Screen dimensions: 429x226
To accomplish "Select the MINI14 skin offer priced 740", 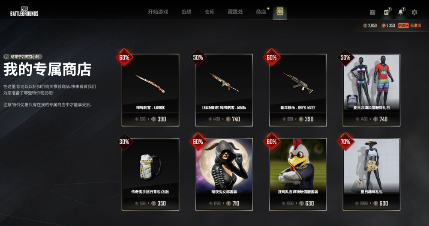I will [x=224, y=90].
